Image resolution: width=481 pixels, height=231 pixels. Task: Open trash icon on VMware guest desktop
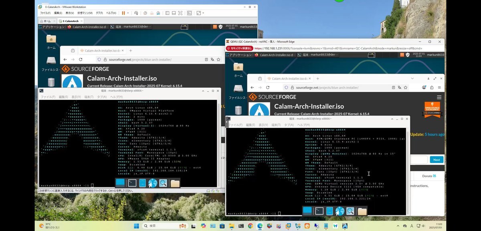tap(51, 82)
